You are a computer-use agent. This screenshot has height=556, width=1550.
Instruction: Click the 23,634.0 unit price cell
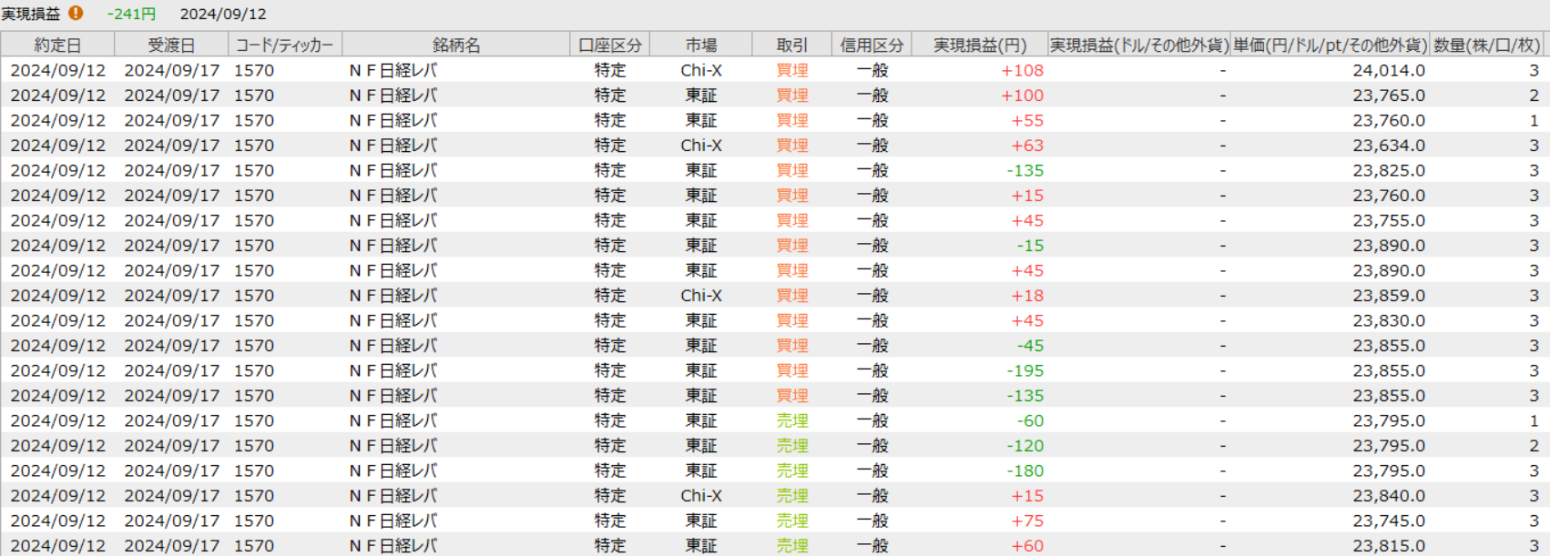click(1388, 146)
